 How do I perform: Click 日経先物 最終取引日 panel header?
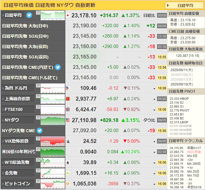click(186, 63)
